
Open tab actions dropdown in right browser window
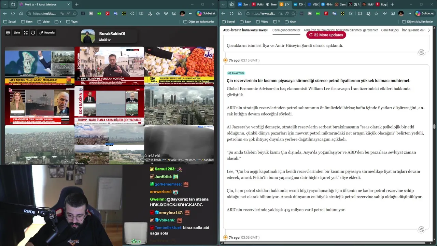tap(223, 4)
